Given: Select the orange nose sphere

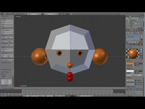Looking at the screenshot, I should pyautogui.click(x=70, y=65).
